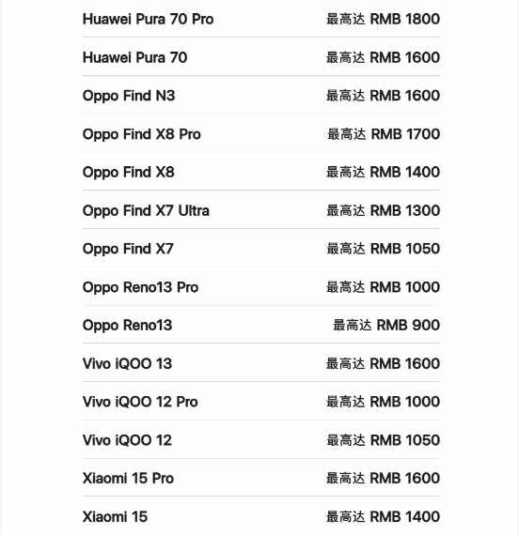Select the Oppo Find X7 Ultra row

point(260,210)
